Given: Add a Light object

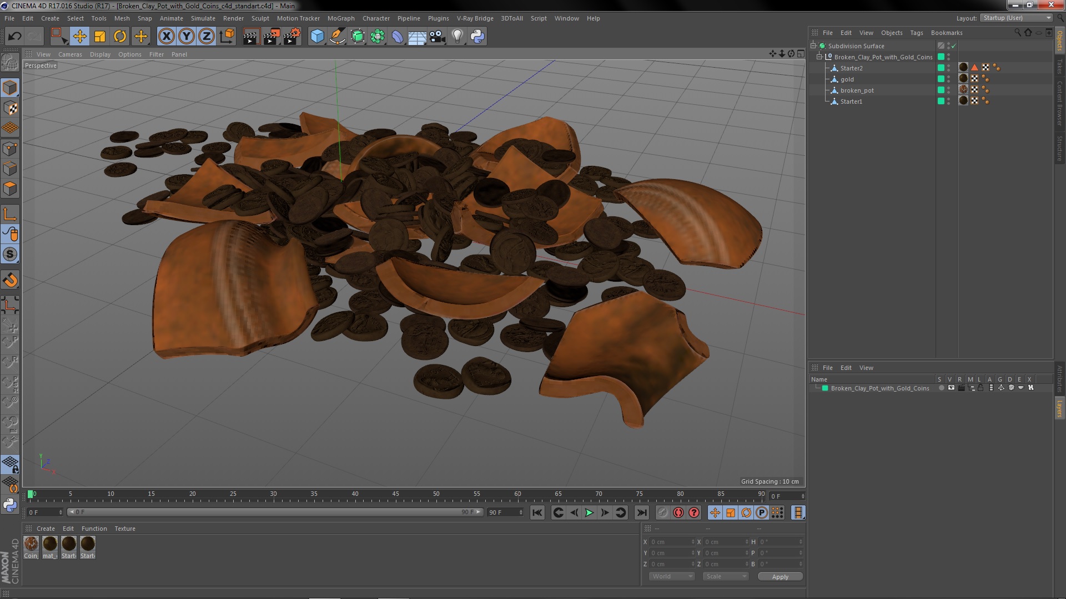Looking at the screenshot, I should (457, 37).
